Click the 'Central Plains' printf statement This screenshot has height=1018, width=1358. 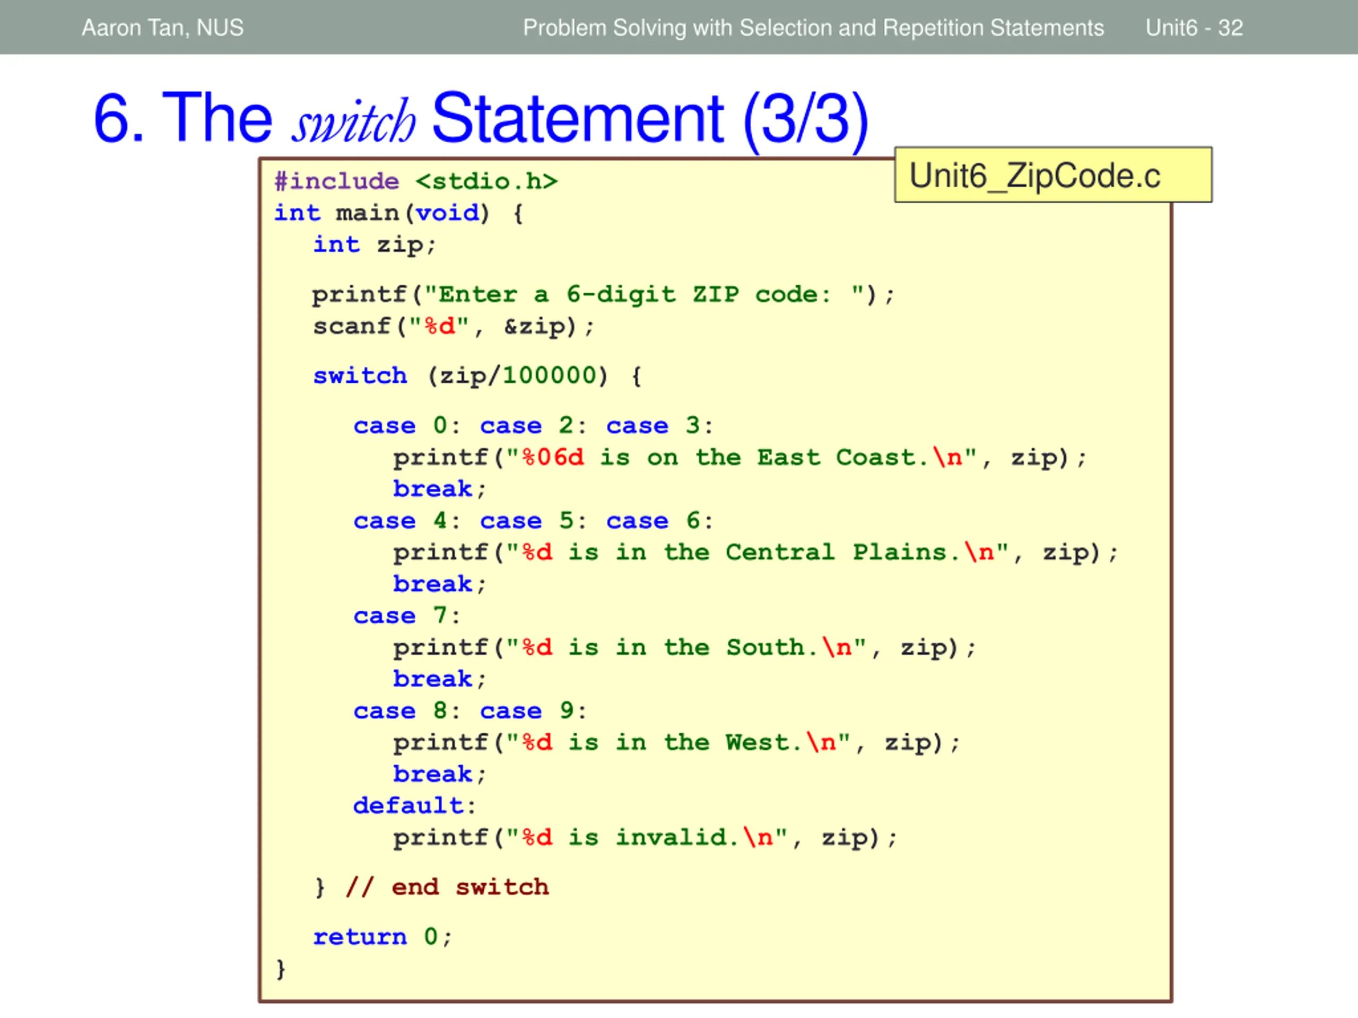coord(756,553)
